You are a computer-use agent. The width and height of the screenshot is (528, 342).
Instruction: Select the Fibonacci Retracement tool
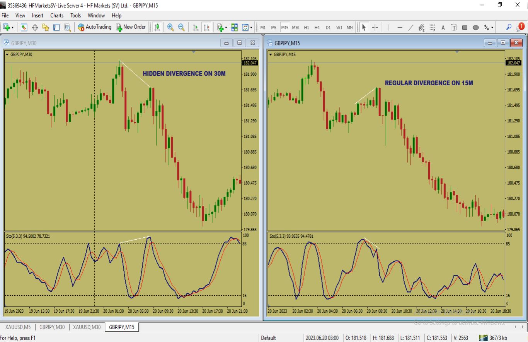click(432, 27)
